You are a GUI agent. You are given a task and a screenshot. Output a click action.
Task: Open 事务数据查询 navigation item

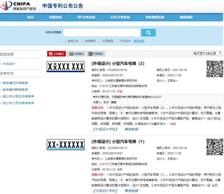coord(155,17)
